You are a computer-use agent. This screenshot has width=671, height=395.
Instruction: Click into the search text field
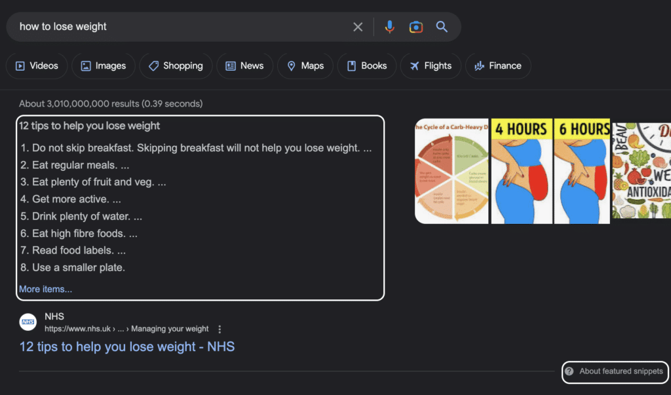pos(177,27)
